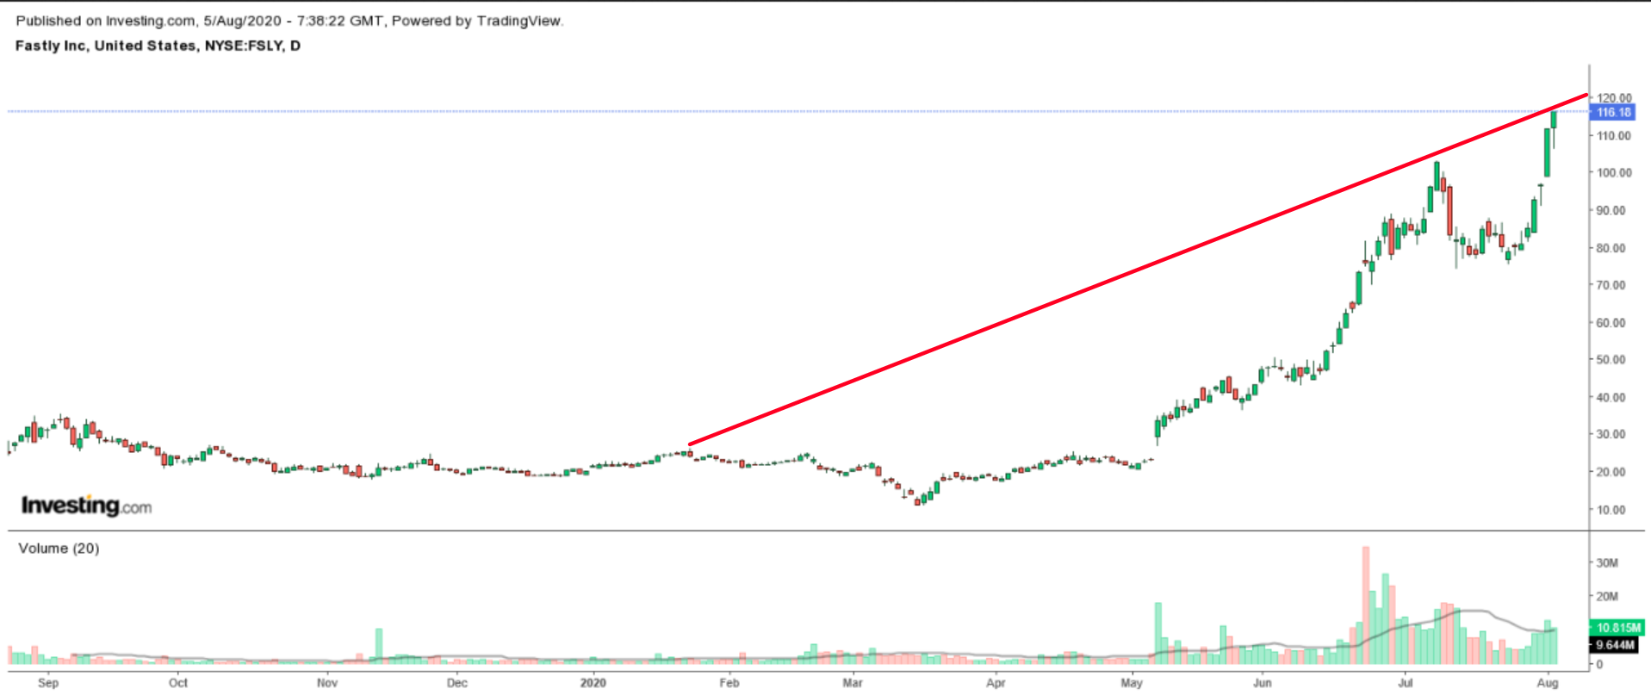This screenshot has width=1651, height=695.
Task: Click the 30M volume axis label
Action: 1607,563
